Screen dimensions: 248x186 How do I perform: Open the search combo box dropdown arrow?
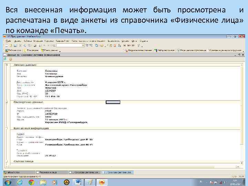[83, 45]
